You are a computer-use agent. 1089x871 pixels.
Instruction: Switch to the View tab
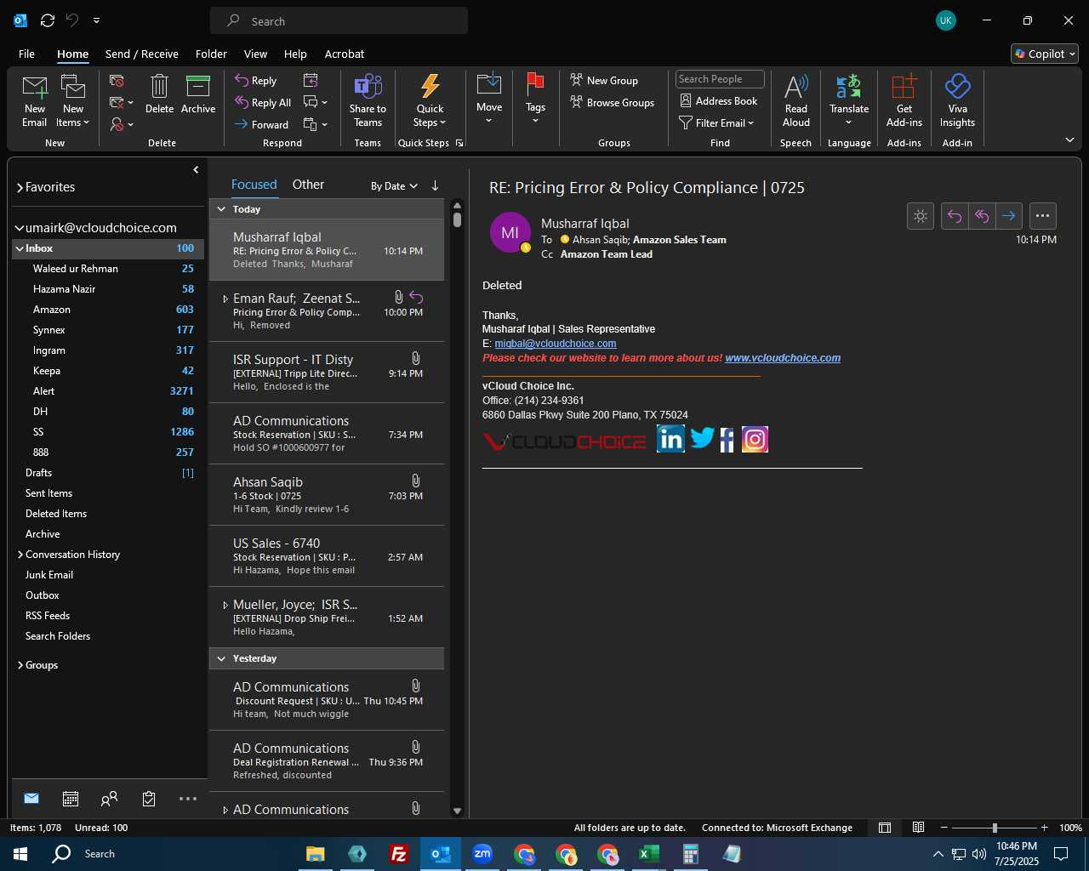coord(255,54)
